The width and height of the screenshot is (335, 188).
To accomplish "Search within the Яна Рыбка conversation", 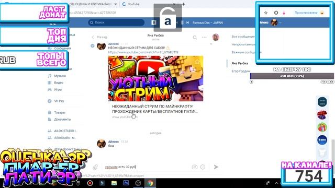I will [195, 37].
